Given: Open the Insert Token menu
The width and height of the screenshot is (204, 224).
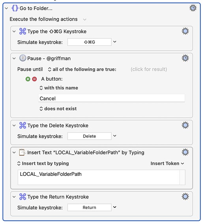Looking at the screenshot, I should (167, 163).
